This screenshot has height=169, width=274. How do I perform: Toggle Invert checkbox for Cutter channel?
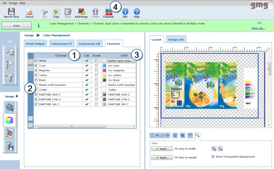point(96,90)
